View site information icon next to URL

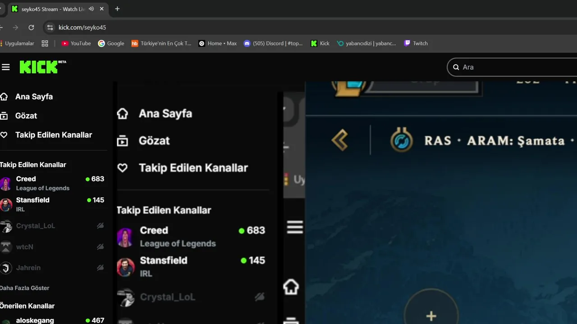tap(50, 27)
